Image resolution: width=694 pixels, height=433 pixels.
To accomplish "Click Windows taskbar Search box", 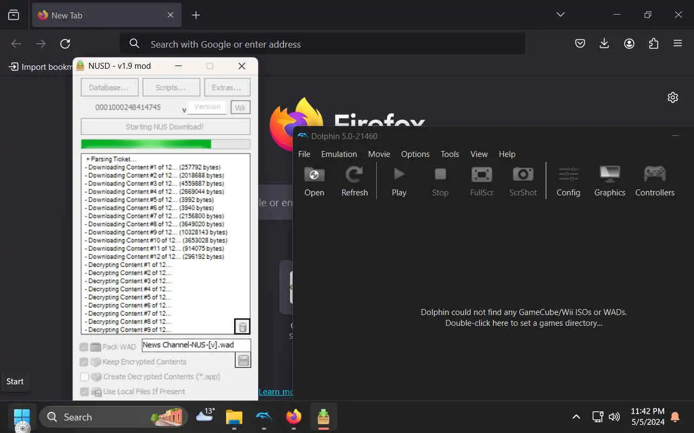I will [x=113, y=417].
